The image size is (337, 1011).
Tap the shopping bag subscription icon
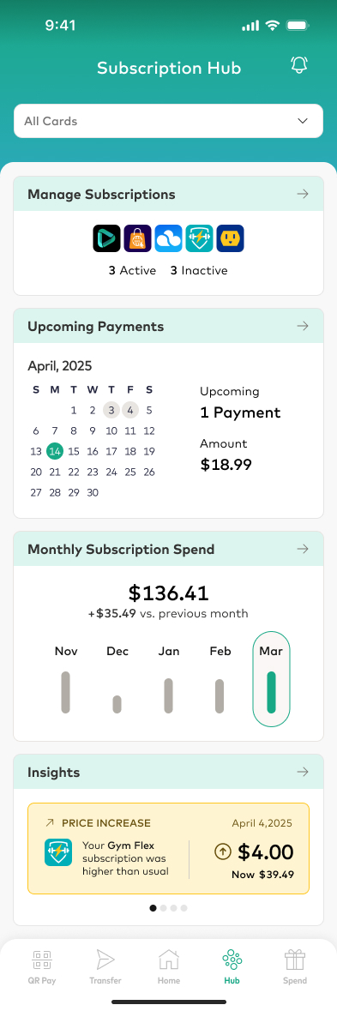[137, 238]
